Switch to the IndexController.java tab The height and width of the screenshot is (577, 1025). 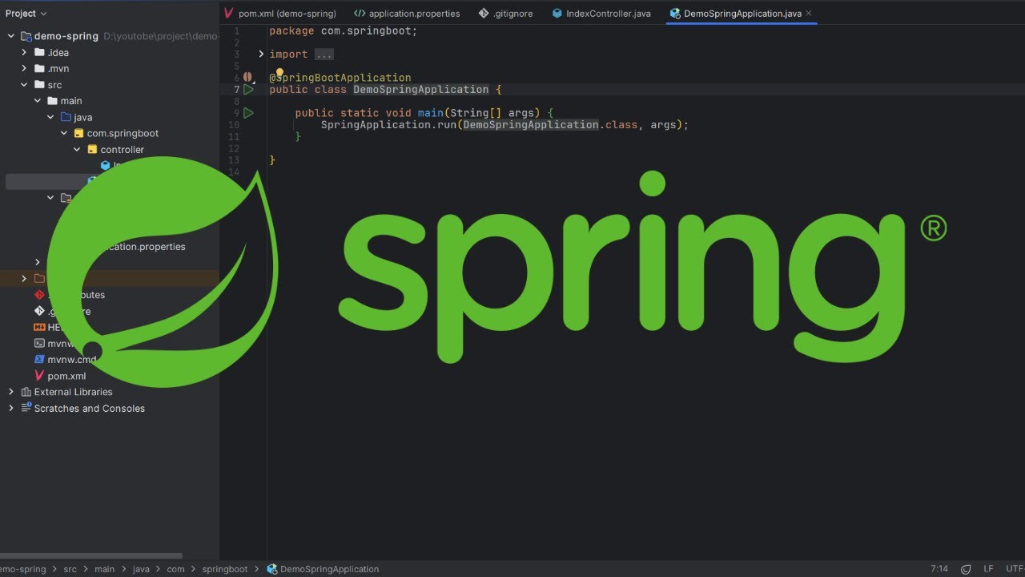[x=601, y=14]
